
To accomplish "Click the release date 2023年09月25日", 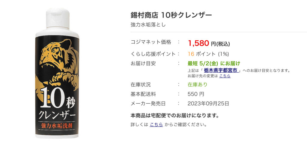I will (x=208, y=104).
